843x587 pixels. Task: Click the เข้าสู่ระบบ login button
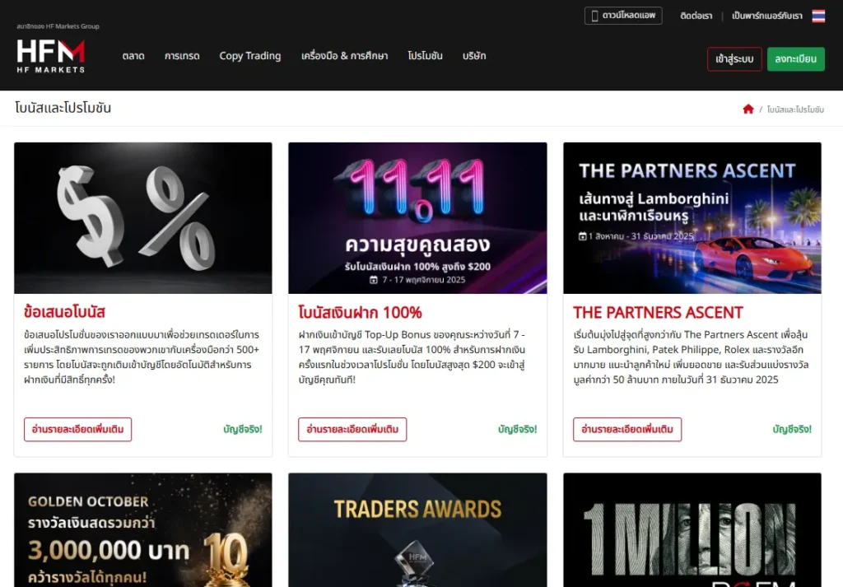click(x=734, y=59)
